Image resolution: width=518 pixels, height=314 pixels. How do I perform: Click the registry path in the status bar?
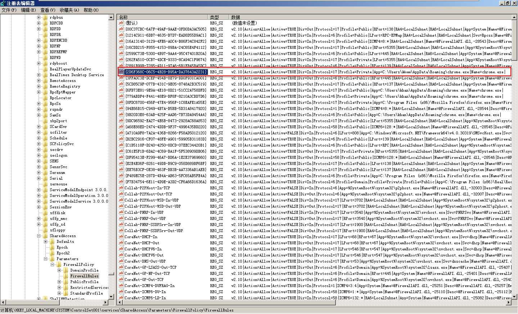coord(117,310)
